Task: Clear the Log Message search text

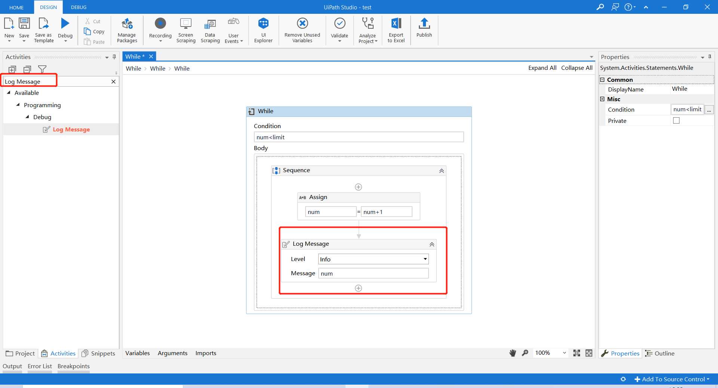Action: click(113, 81)
